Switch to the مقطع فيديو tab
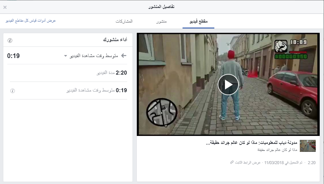The height and width of the screenshot is (184, 324). (198, 21)
